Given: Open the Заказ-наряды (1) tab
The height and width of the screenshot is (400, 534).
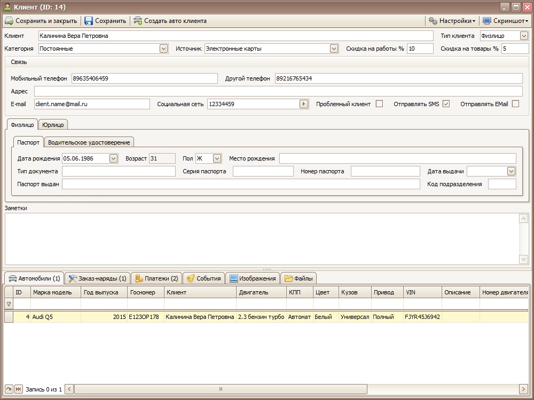Looking at the screenshot, I should (x=97, y=278).
